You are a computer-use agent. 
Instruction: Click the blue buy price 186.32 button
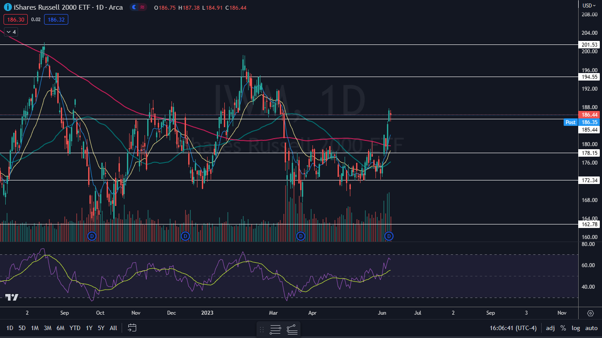tap(56, 19)
